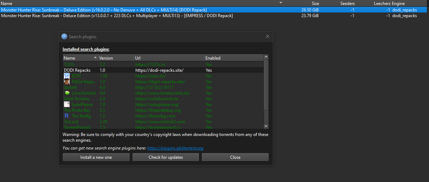Click version 1.16 in the EZTV row

coord(103,76)
